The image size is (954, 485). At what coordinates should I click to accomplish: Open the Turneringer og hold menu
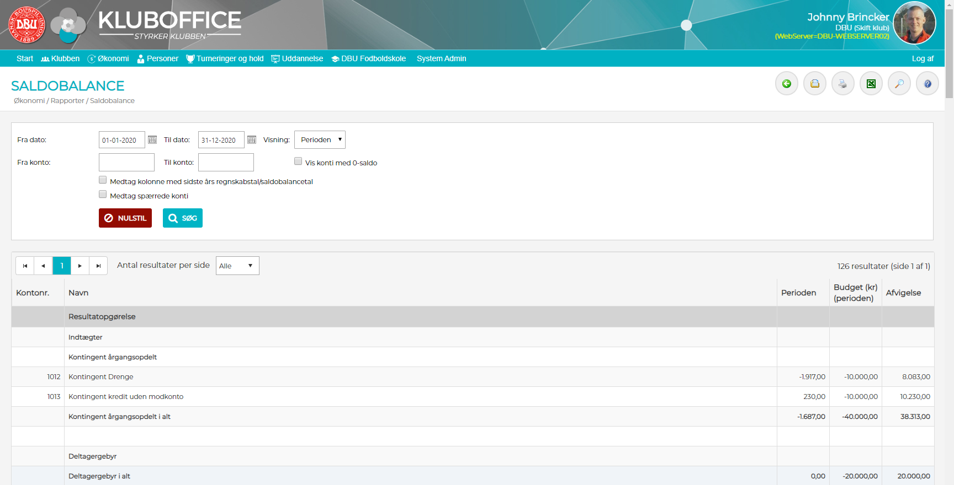[x=225, y=58]
